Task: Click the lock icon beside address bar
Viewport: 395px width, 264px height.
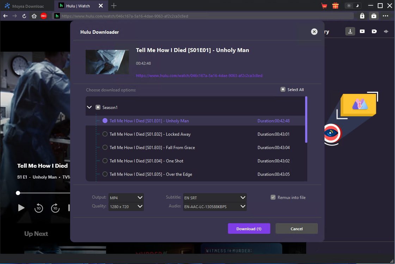Action: click(362, 16)
